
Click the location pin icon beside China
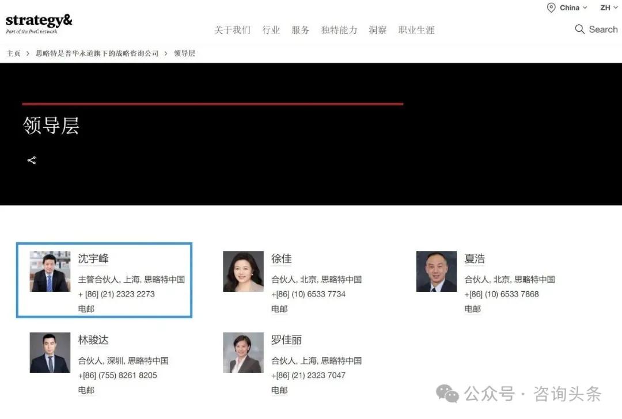pos(551,7)
